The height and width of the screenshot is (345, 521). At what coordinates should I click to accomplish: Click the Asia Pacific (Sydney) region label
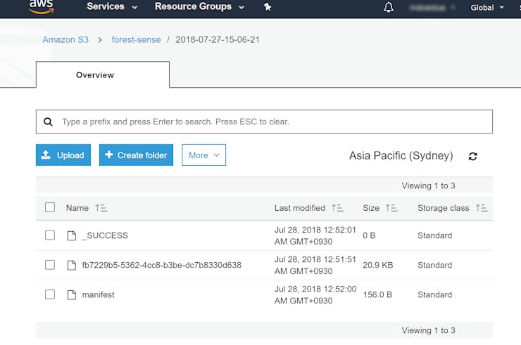click(x=401, y=155)
